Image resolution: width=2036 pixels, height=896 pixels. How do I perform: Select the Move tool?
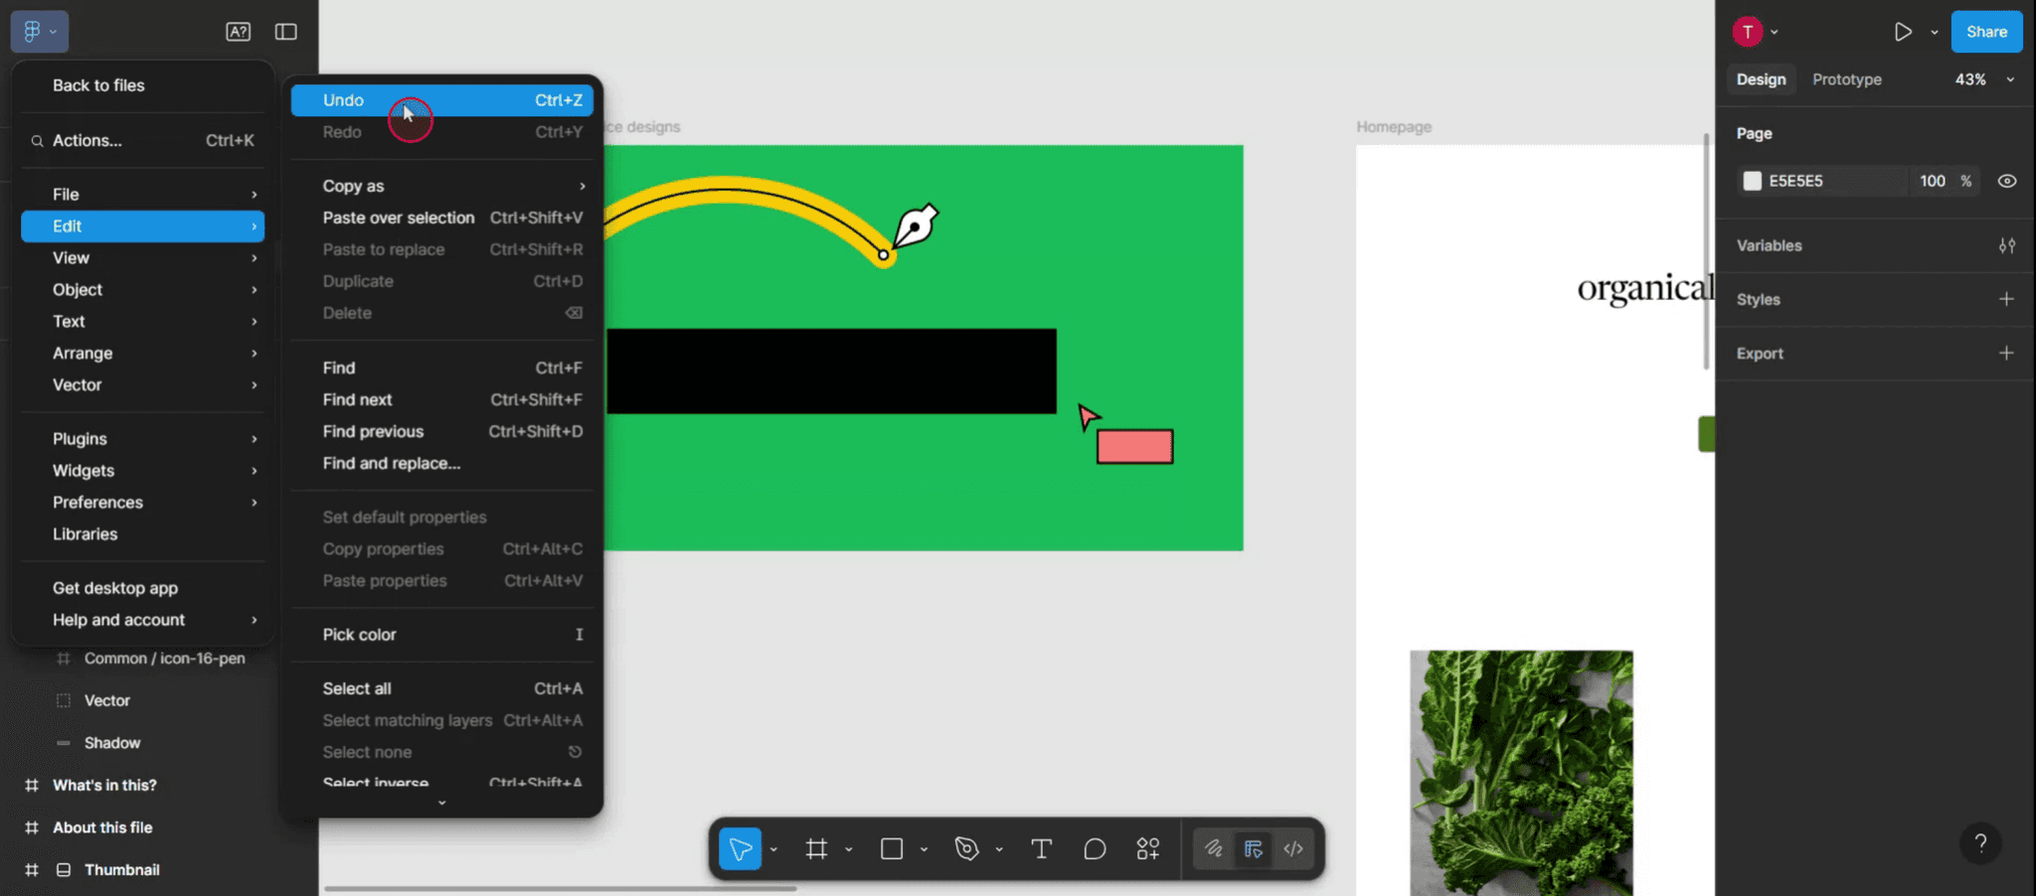tap(740, 848)
